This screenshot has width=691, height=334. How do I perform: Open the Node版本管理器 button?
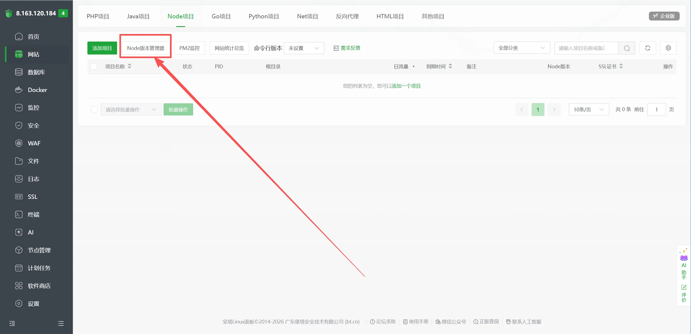pos(145,48)
